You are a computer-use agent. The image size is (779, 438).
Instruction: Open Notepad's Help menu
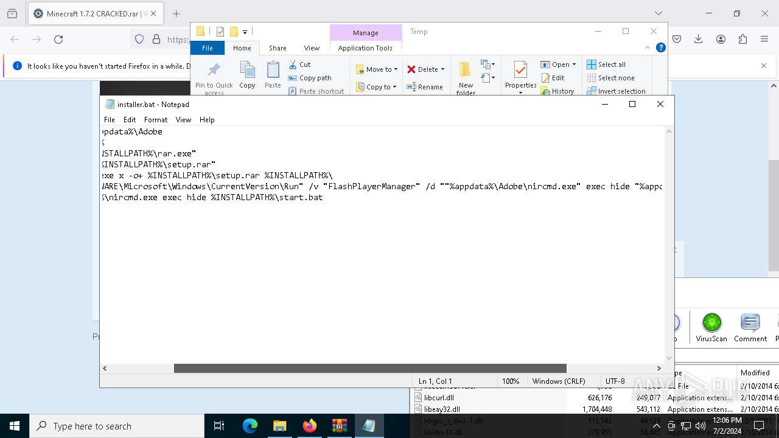click(207, 120)
